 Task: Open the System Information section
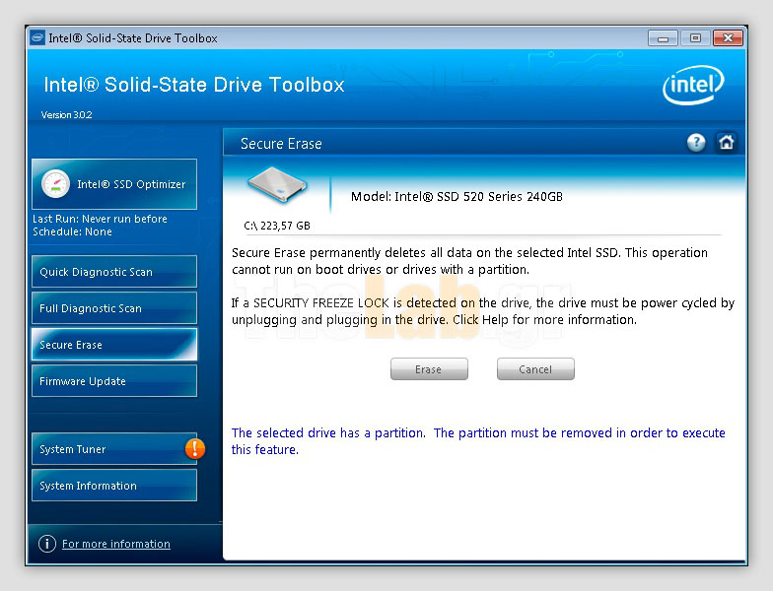click(x=114, y=485)
